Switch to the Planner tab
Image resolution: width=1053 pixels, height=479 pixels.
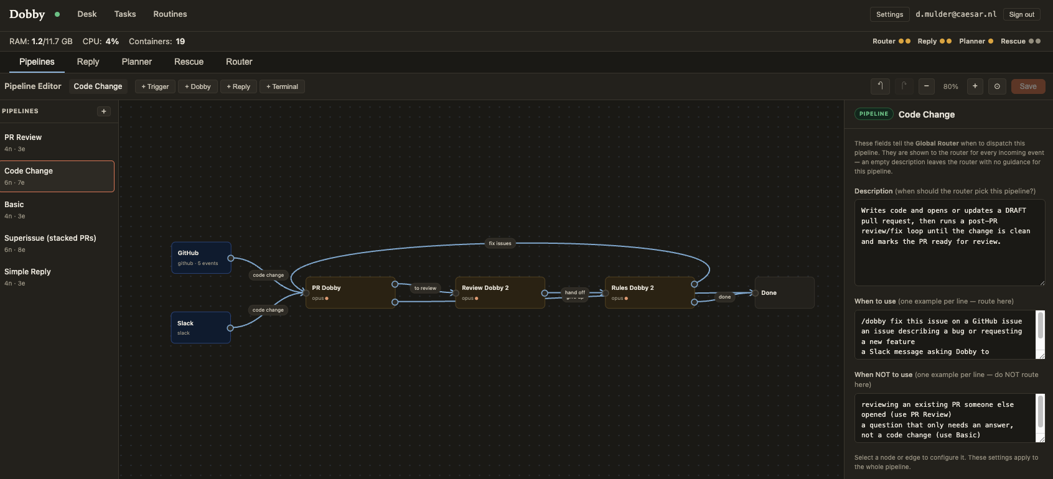point(137,62)
